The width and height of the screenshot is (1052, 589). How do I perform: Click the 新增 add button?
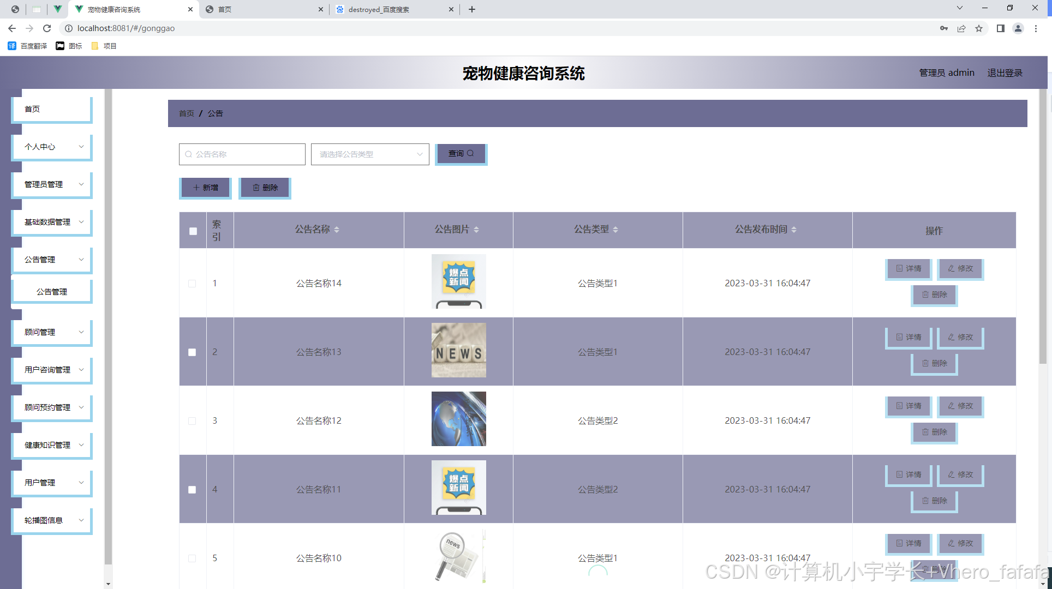point(205,188)
